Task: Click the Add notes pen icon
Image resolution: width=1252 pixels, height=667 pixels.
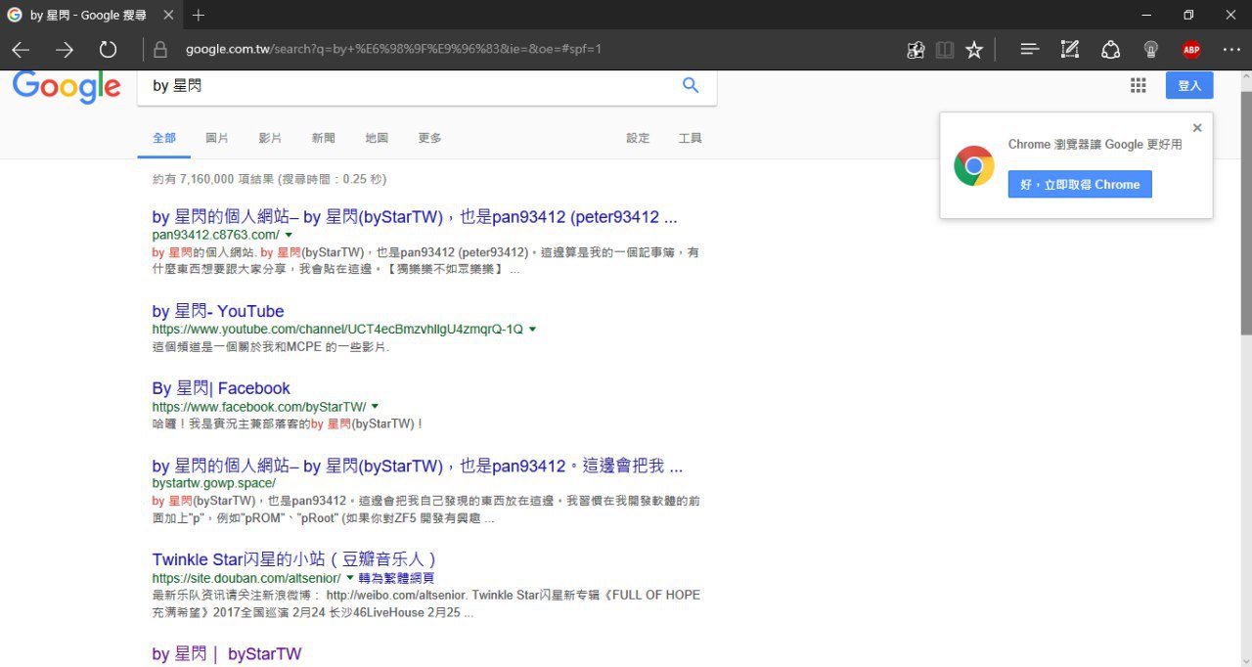Action: (x=1070, y=50)
